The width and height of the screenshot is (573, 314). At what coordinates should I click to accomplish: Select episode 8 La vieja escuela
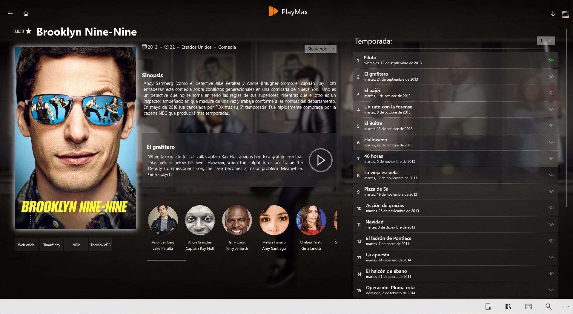(x=455, y=175)
